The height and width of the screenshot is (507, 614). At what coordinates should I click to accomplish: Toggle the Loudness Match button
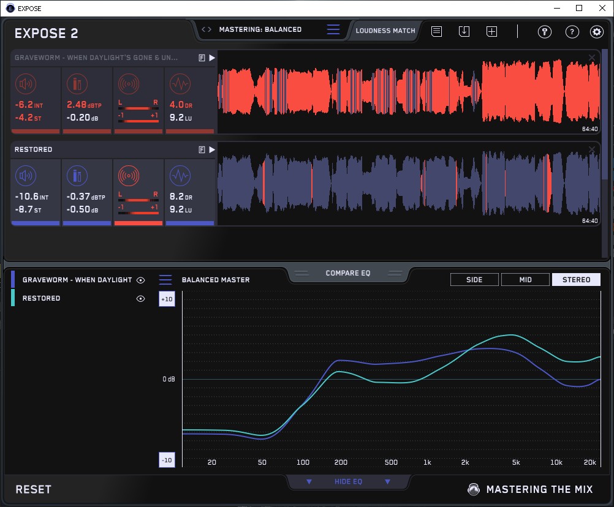(x=385, y=30)
